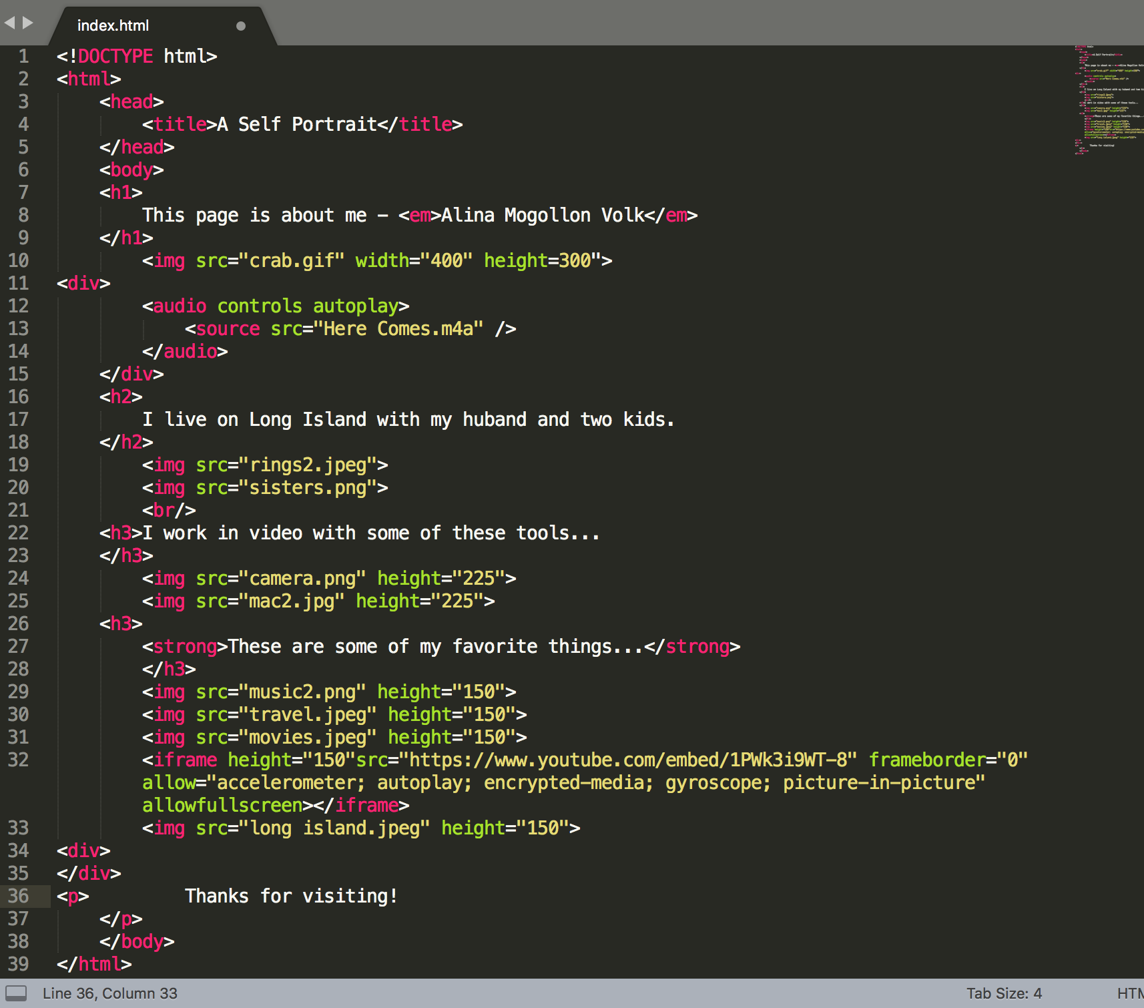Click the minimap code preview

[x=1108, y=100]
